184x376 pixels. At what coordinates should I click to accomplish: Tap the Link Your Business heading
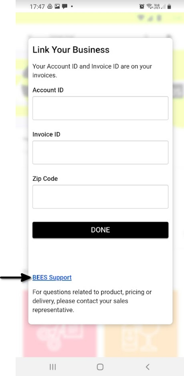71,50
